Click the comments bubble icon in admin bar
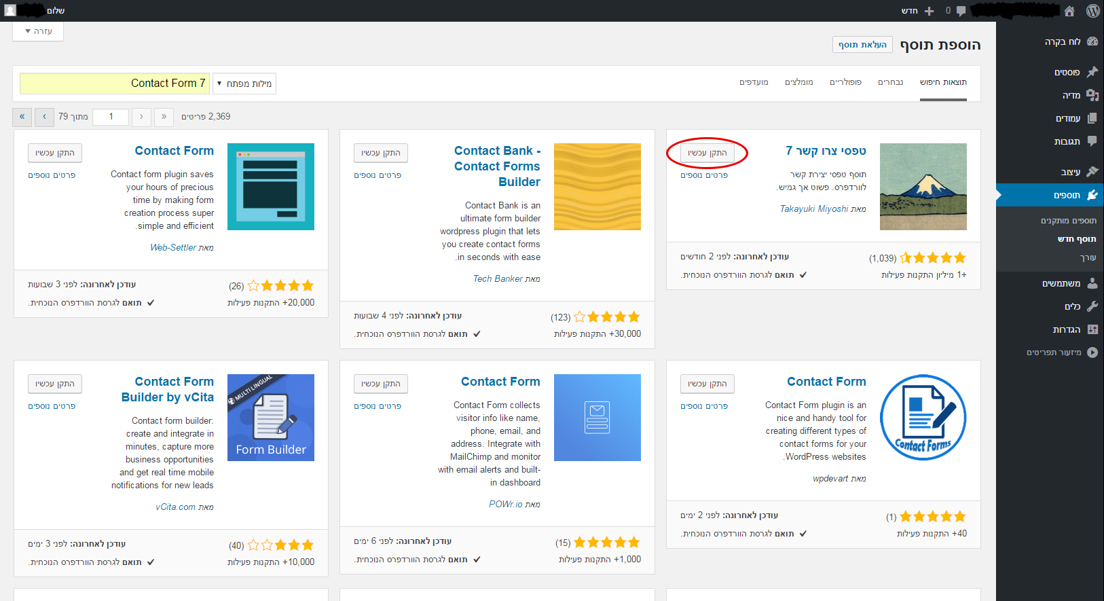This screenshot has height=601, width=1104. pyautogui.click(x=961, y=11)
